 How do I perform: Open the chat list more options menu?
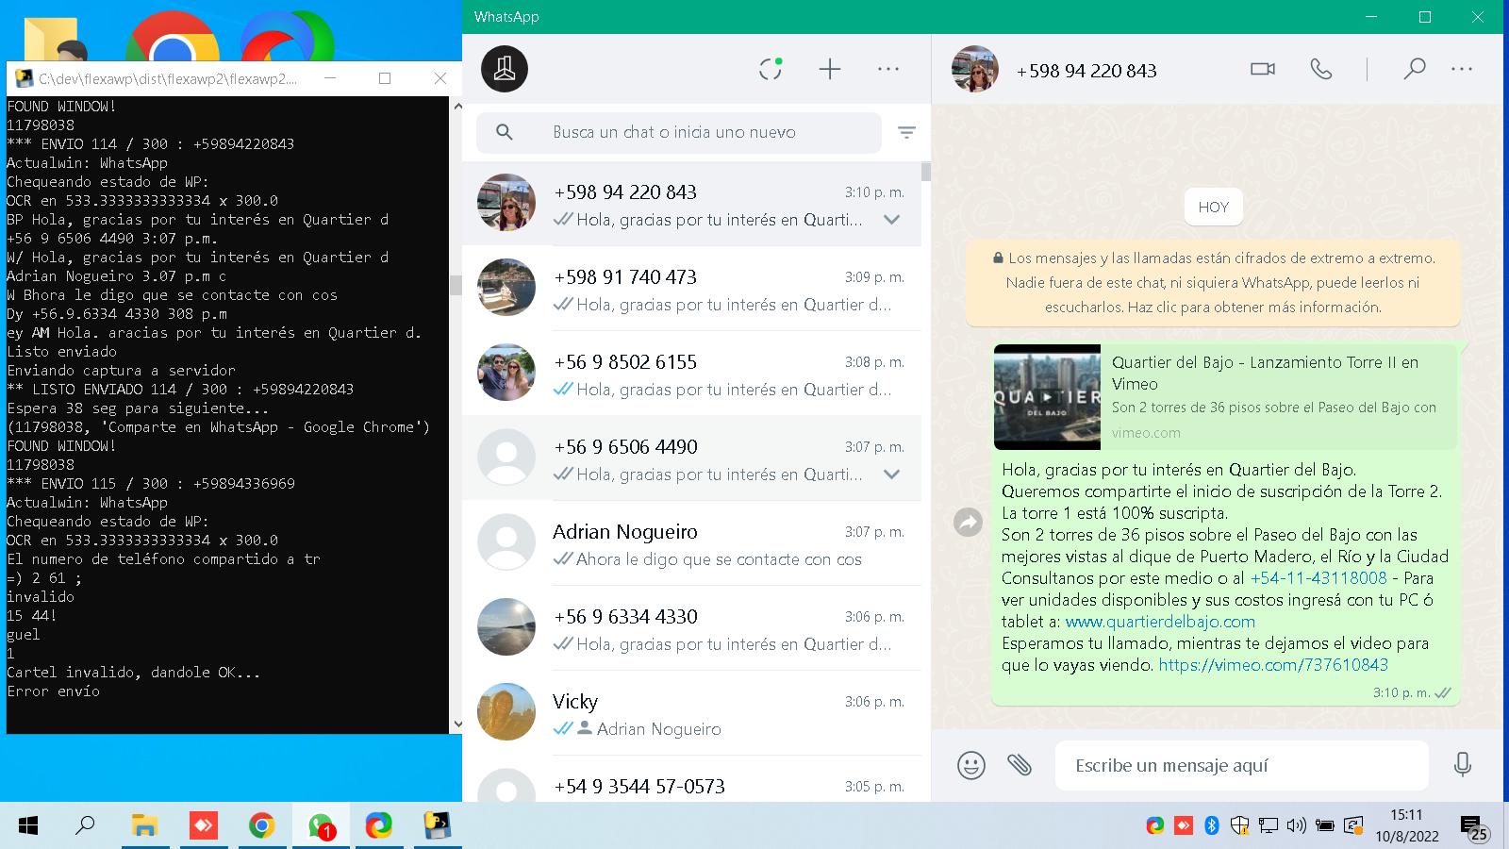[888, 69]
